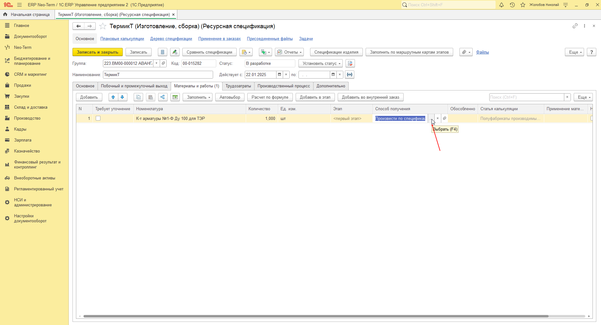
Task: Click checklist icon next to Установить статус
Action: [350, 64]
